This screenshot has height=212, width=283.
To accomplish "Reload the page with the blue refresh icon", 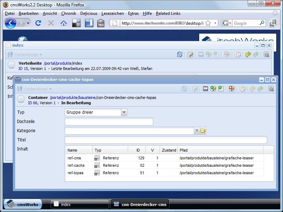I will 38,23.
